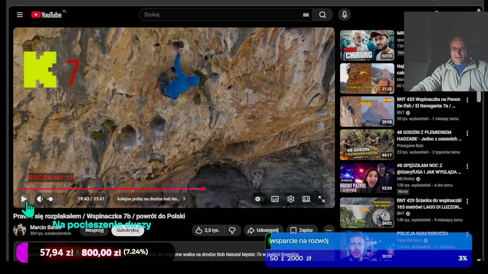Screen dimensions: 488x274
Task: Click video title 'Prawie się rozpłakałem'
Action: pyautogui.click(x=99, y=216)
